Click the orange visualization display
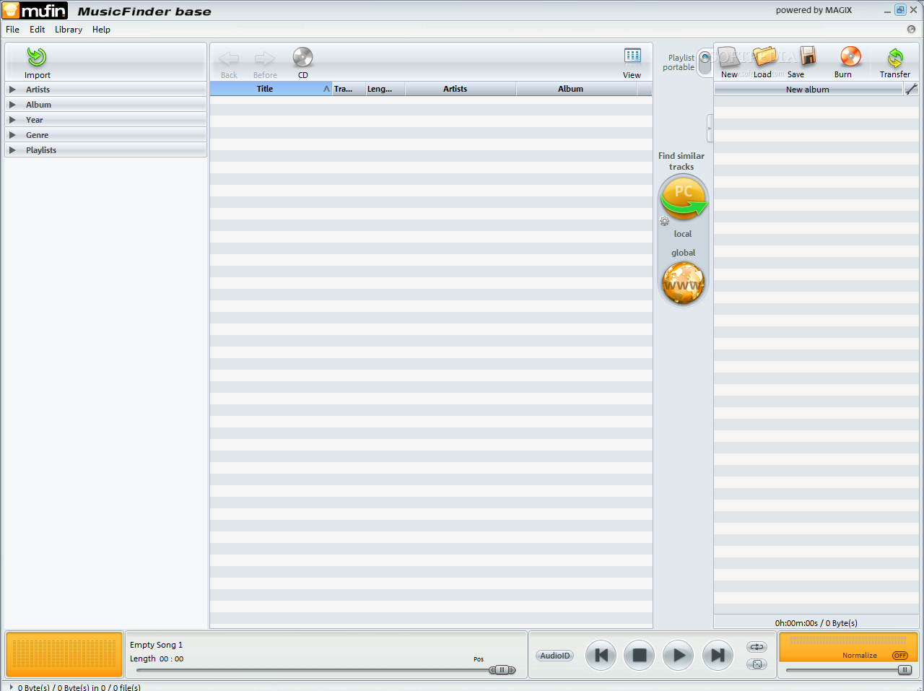The height and width of the screenshot is (691, 924). coord(64,654)
